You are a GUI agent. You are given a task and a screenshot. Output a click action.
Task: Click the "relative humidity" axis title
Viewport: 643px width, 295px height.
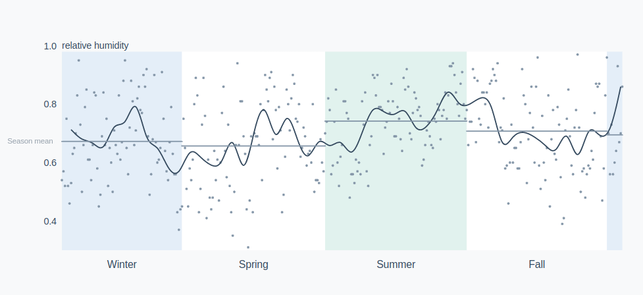pos(95,45)
